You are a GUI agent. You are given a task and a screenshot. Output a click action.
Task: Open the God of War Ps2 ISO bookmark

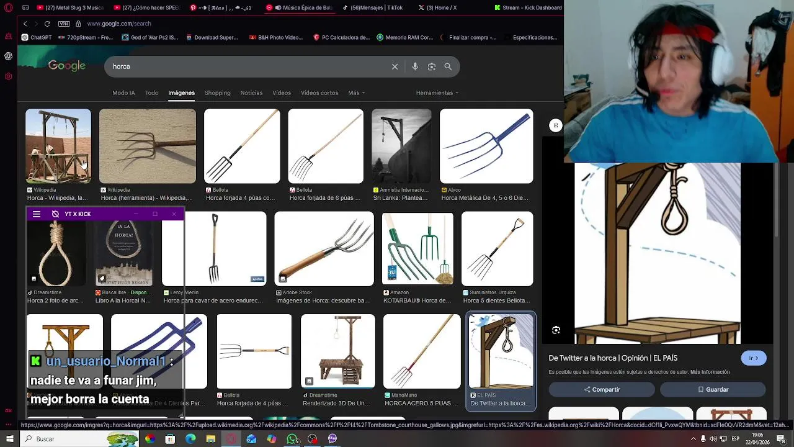(149, 37)
